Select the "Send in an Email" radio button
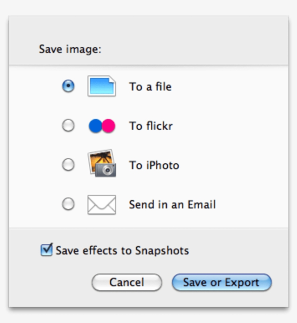 coord(68,205)
